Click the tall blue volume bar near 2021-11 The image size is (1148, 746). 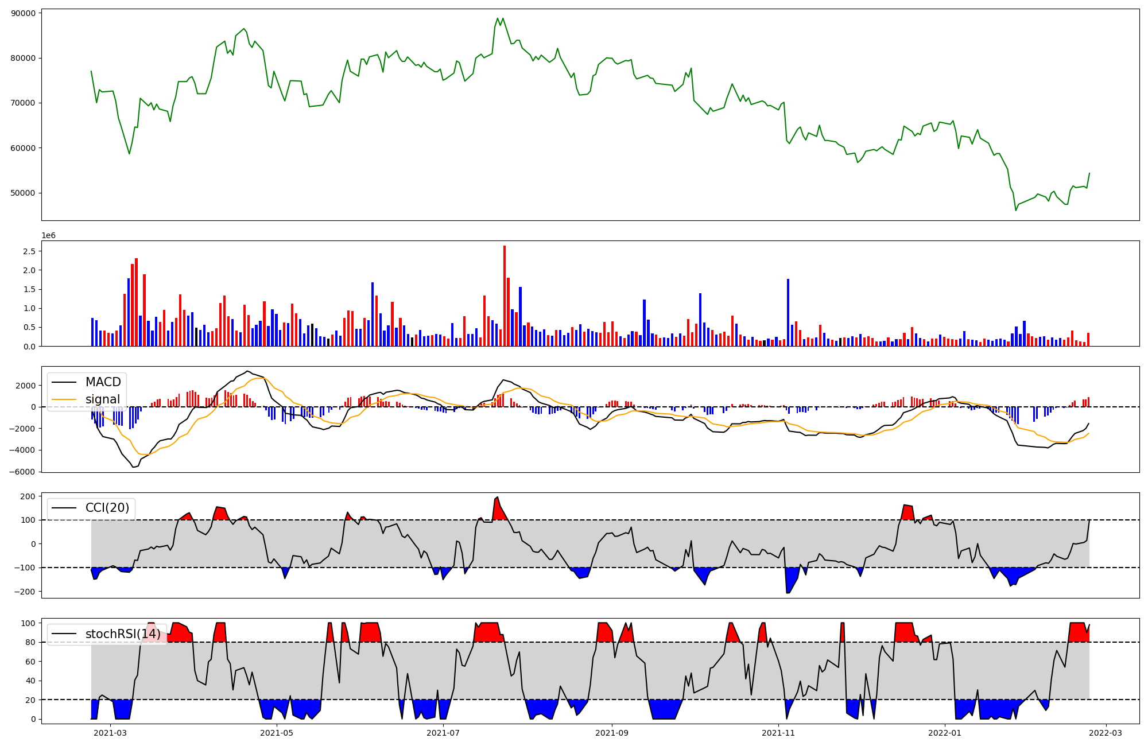788,313
